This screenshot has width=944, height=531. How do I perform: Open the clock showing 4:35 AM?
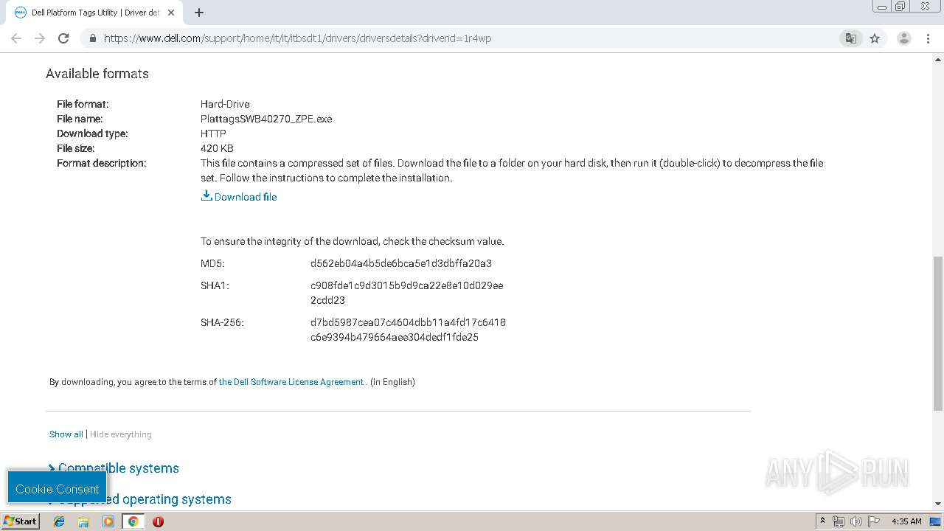[906, 521]
